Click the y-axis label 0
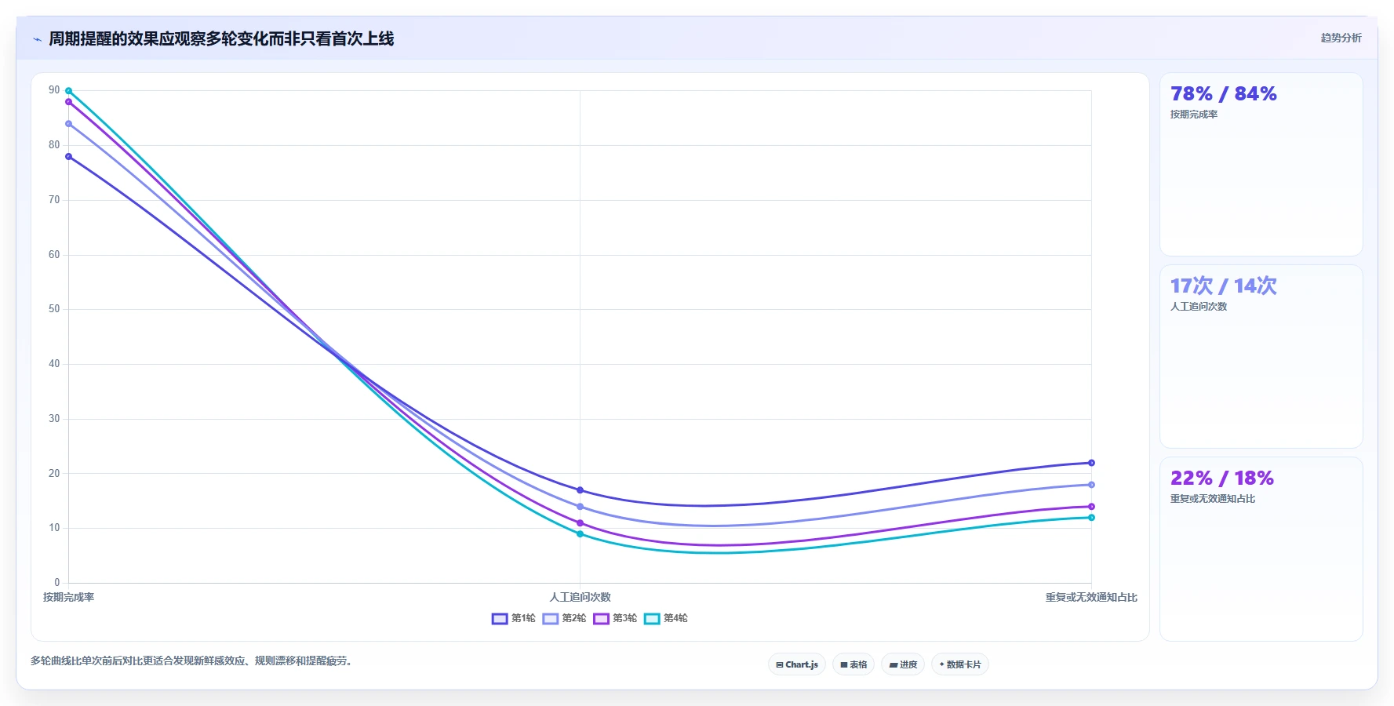This screenshot has height=706, width=1394. (x=57, y=583)
